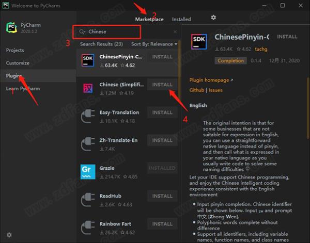
Task: Click PyCharm window title icon
Action: click(x=6, y=6)
